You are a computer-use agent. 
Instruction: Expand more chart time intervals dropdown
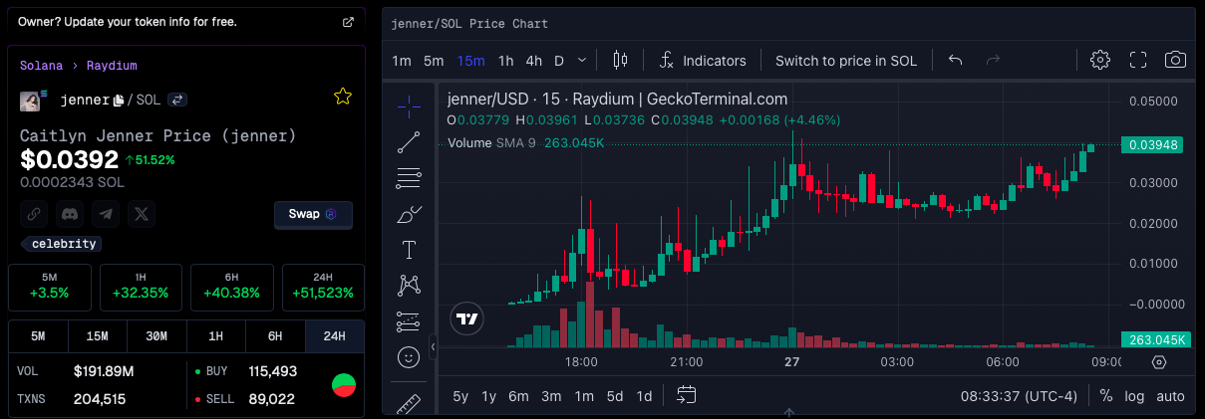pyautogui.click(x=582, y=60)
